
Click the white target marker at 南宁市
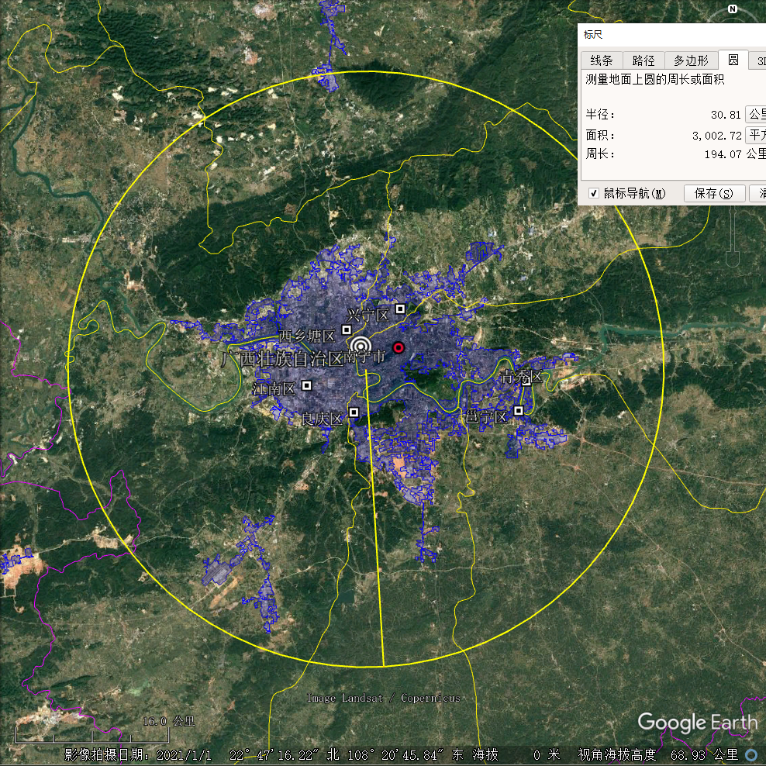point(361,346)
